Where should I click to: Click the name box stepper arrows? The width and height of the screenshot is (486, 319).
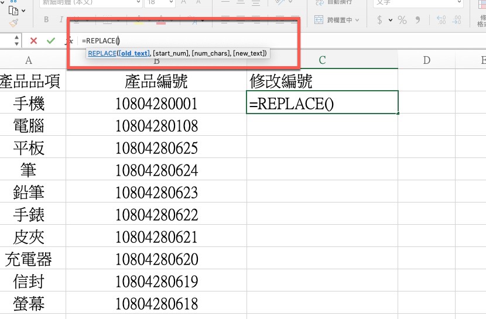[17, 40]
